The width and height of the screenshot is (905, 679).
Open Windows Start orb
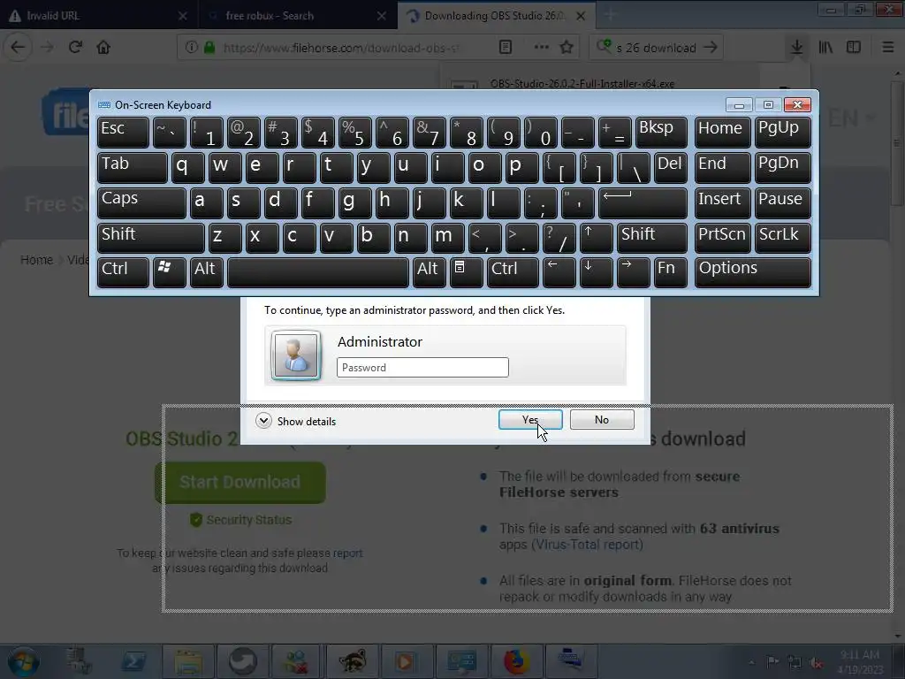pos(24,661)
